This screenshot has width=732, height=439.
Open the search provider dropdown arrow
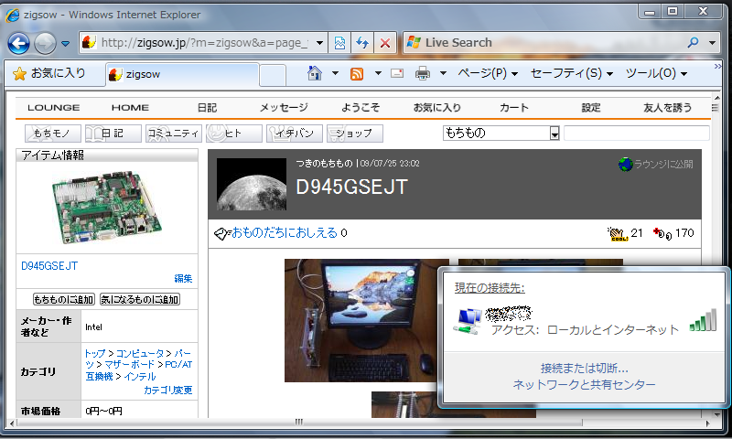pos(713,42)
